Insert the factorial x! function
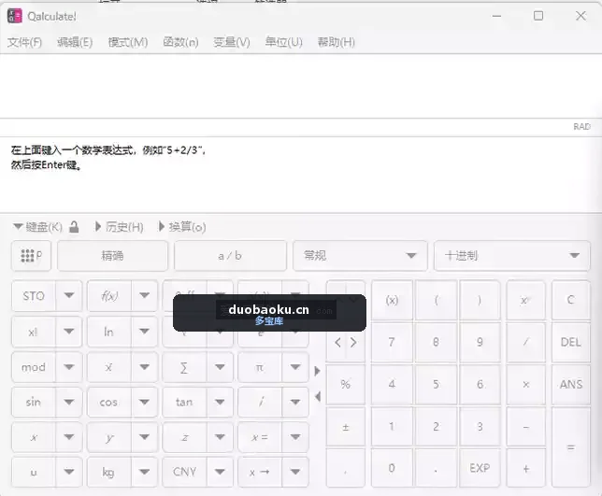602x496 pixels. [x=34, y=332]
